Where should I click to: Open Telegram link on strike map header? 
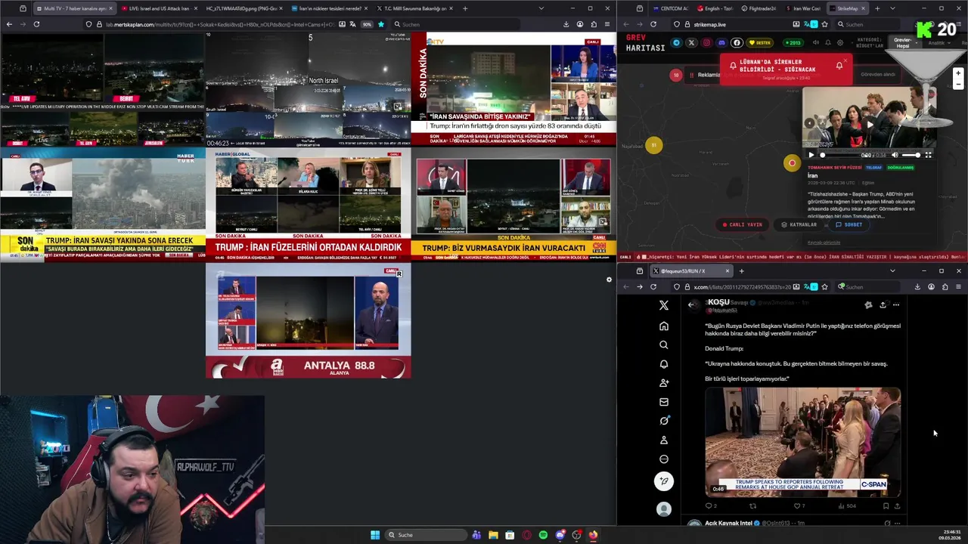coord(676,42)
